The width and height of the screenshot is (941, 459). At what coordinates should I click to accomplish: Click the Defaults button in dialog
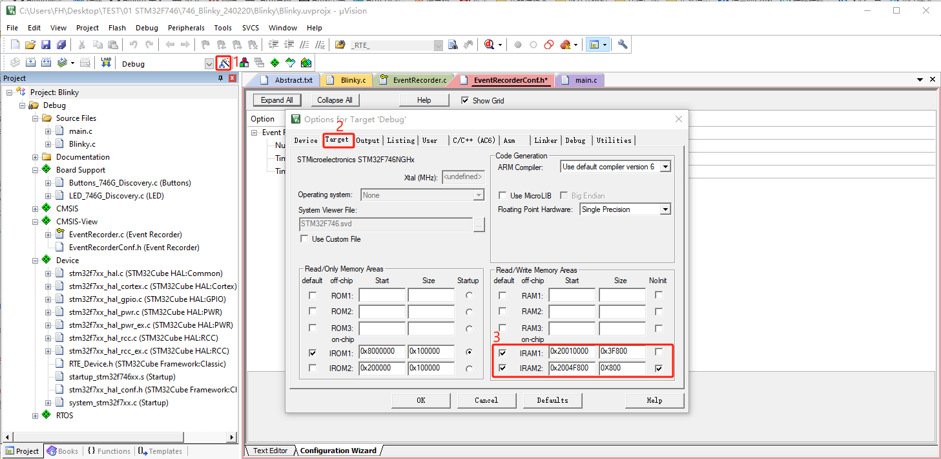552,400
